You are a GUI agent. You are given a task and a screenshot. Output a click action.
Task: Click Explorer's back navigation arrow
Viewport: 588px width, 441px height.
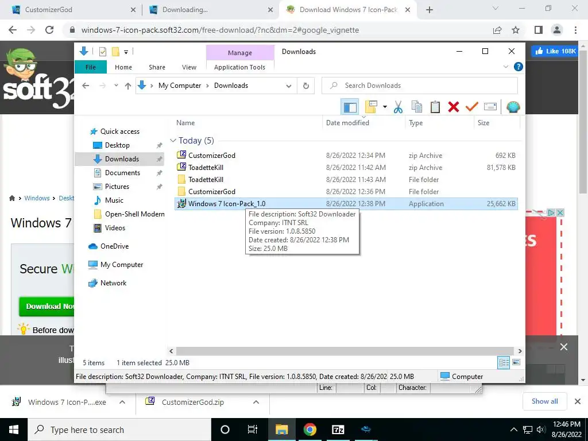(86, 86)
